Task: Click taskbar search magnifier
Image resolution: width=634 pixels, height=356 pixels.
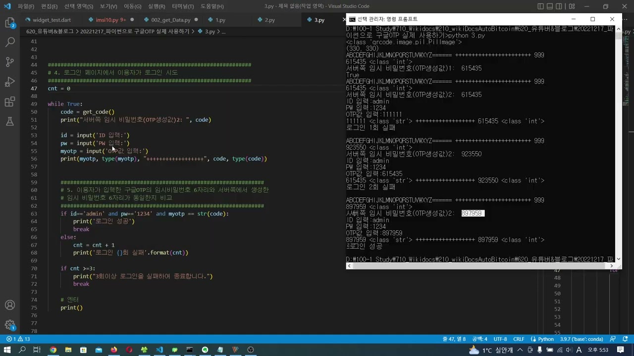Action: coord(22,350)
